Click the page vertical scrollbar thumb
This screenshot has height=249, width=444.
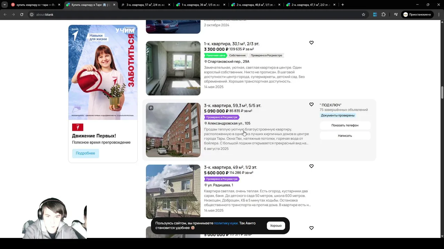pyautogui.click(x=442, y=92)
